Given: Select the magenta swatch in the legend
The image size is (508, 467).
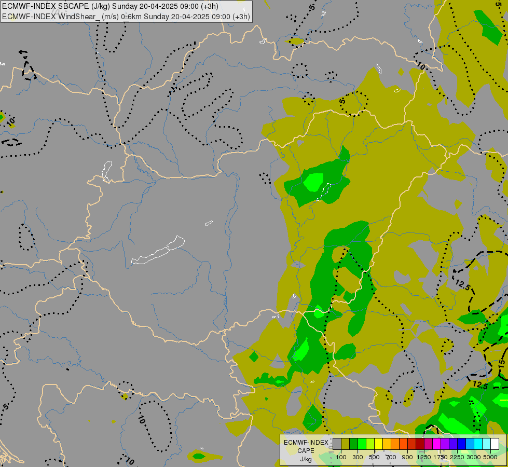Looking at the screenshot, I should click(x=436, y=444).
